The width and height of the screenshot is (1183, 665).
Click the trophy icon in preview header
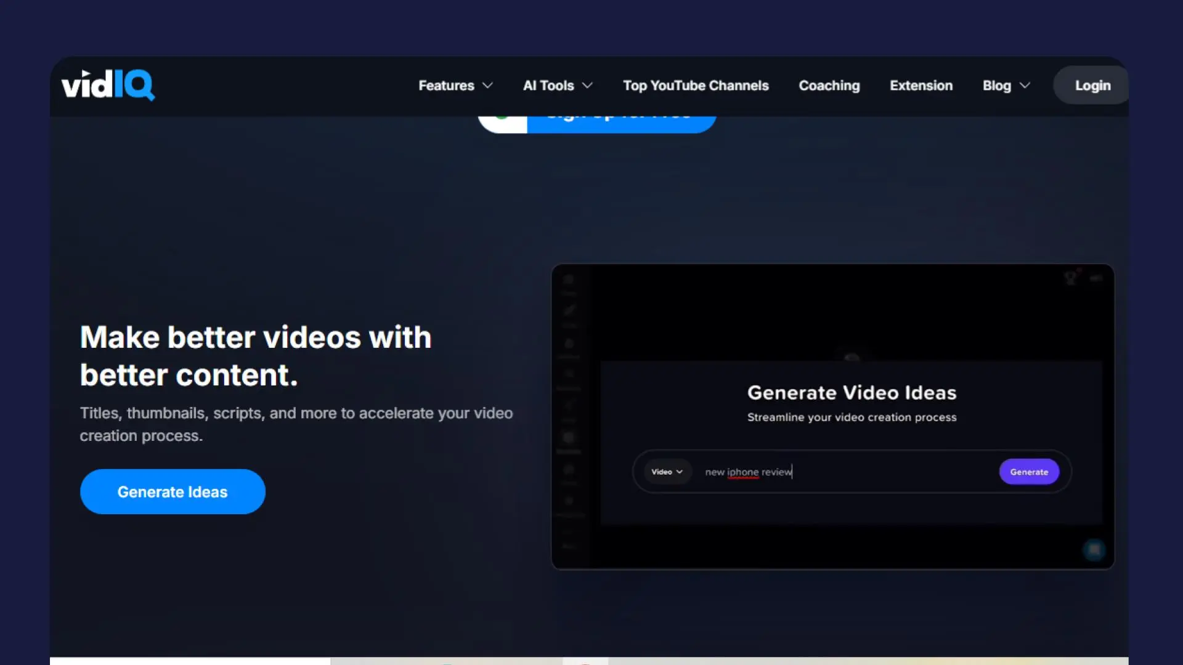coord(1071,278)
